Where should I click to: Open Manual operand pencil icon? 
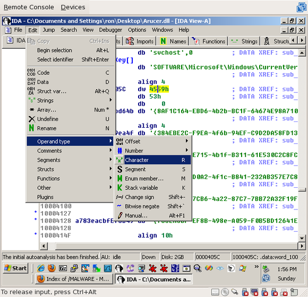point(120,215)
